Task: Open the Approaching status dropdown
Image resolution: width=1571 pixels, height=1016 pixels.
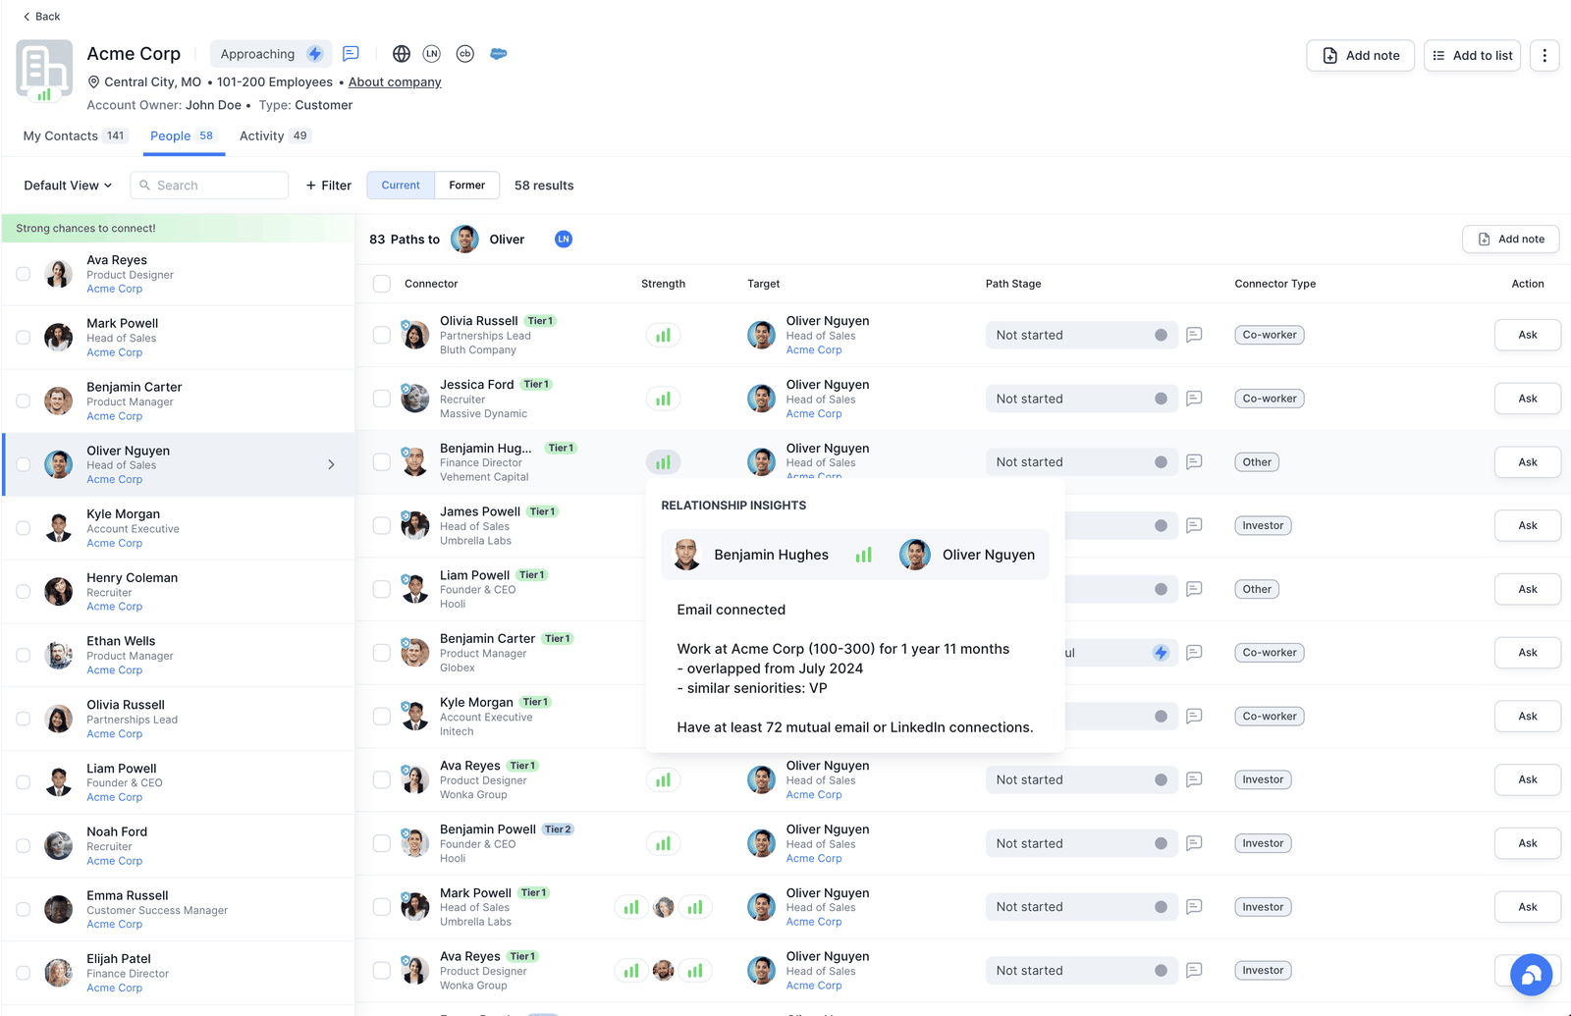Action: point(271,54)
